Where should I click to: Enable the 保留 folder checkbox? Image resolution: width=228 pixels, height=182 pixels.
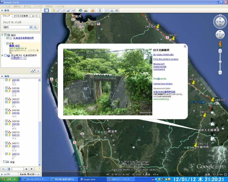pos(4,162)
